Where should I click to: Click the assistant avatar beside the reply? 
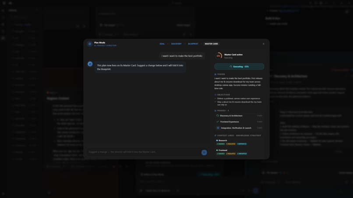click(90, 64)
